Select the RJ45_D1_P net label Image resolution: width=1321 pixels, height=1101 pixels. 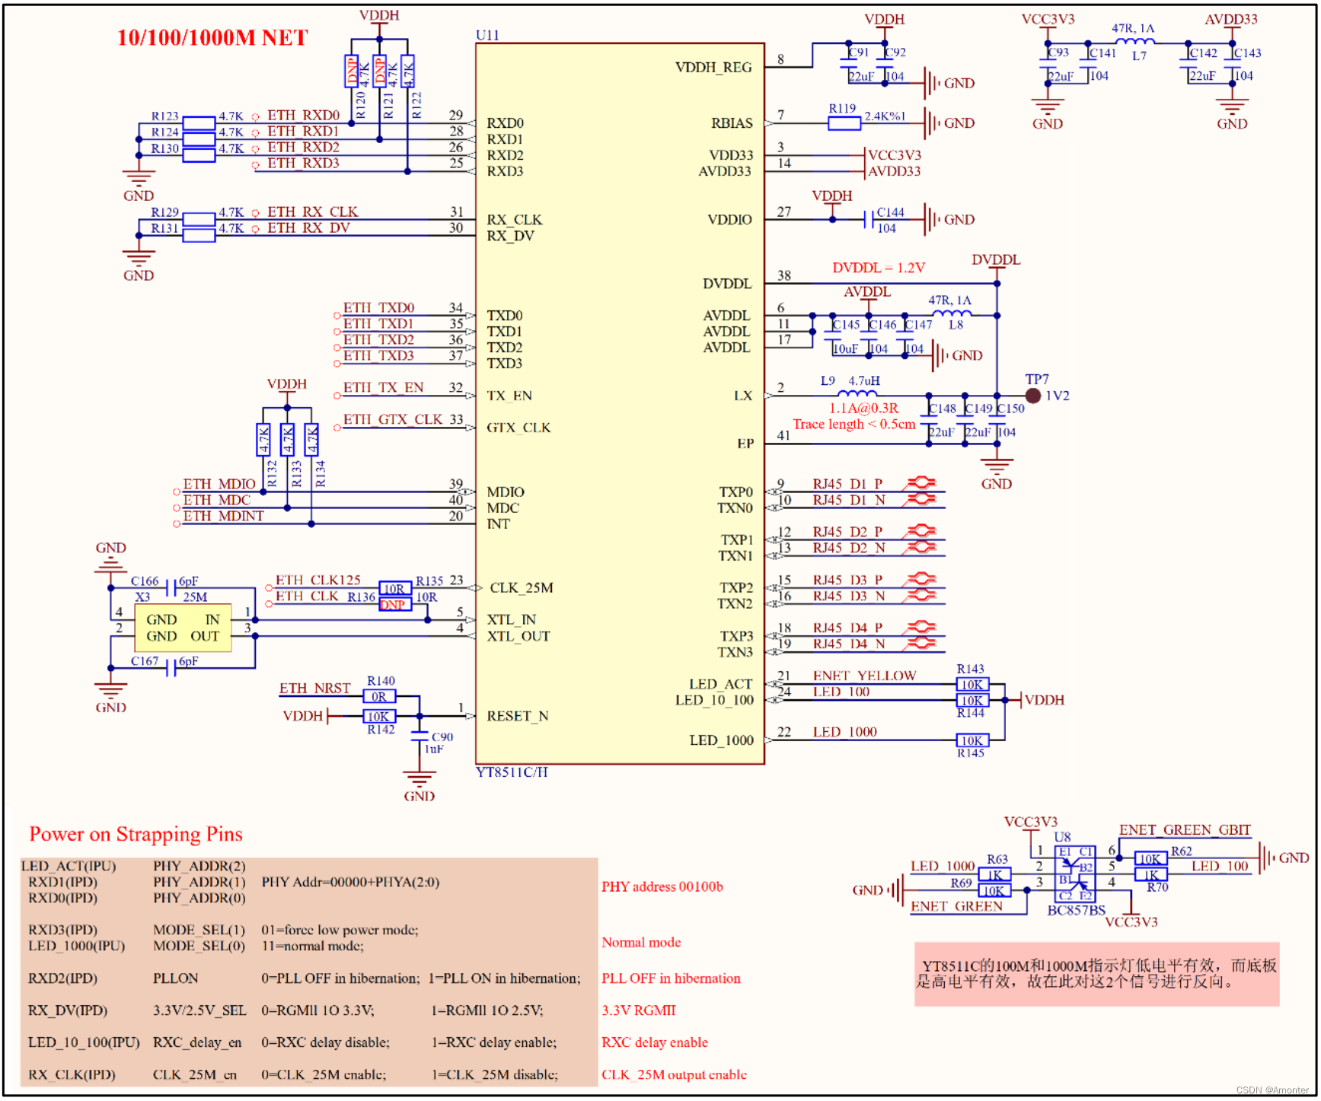coord(847,484)
